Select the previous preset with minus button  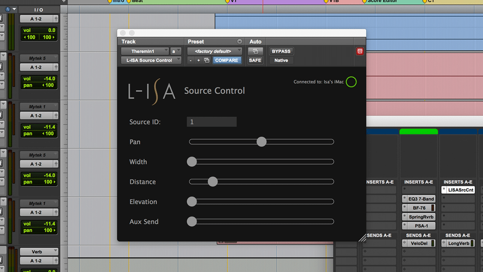(x=191, y=60)
